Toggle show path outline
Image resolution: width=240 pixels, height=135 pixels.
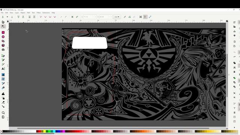point(150,17)
